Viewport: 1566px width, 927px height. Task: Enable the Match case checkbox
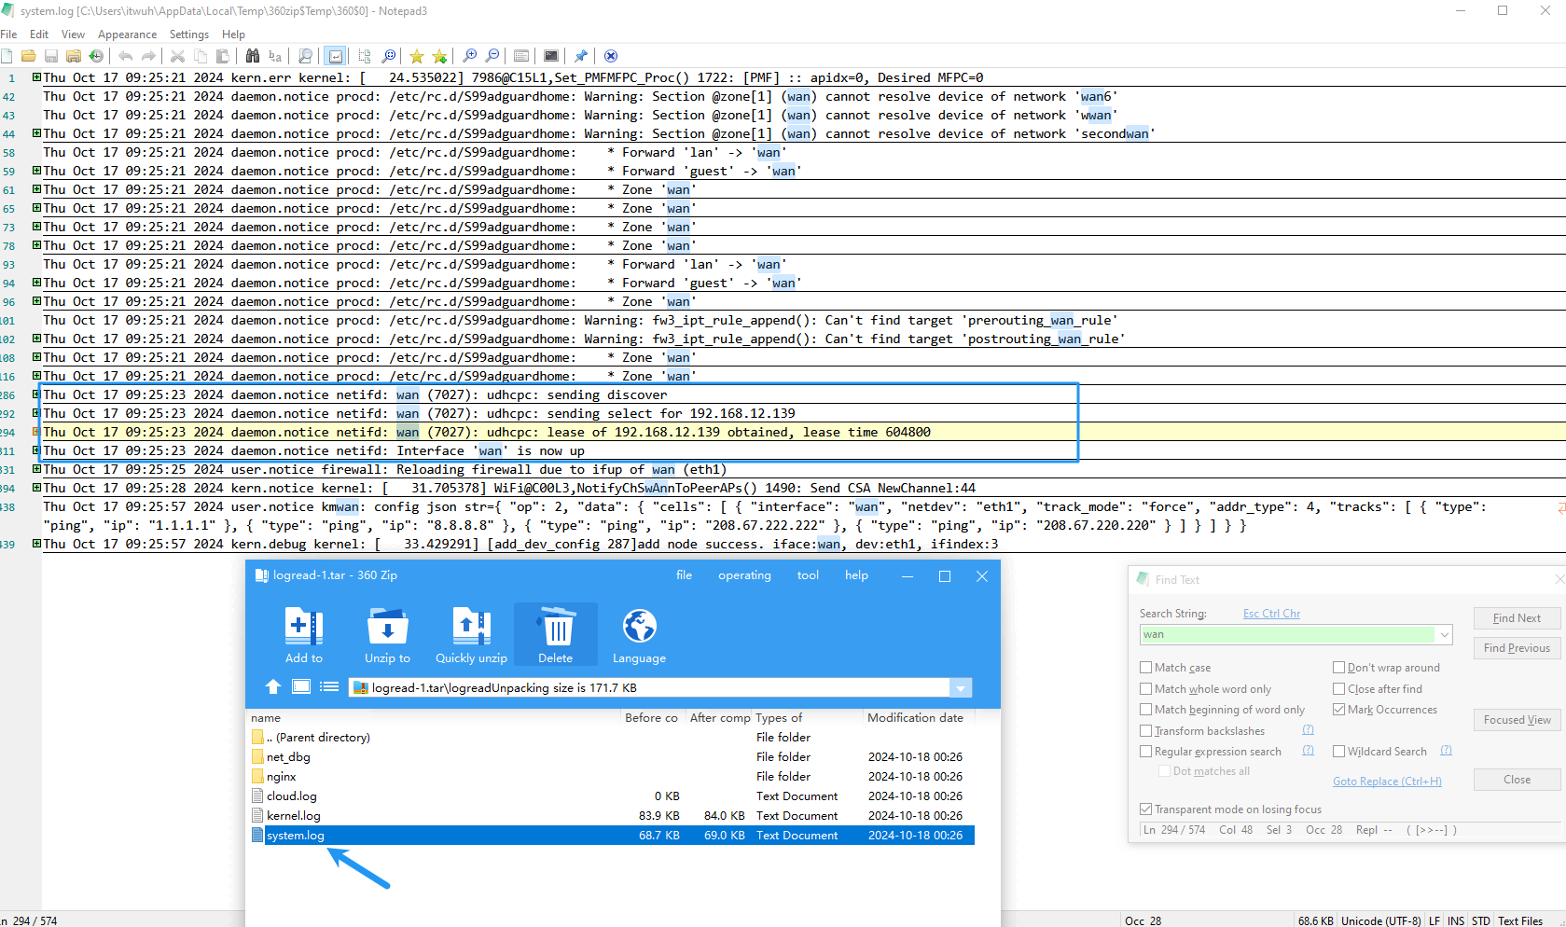(x=1145, y=668)
